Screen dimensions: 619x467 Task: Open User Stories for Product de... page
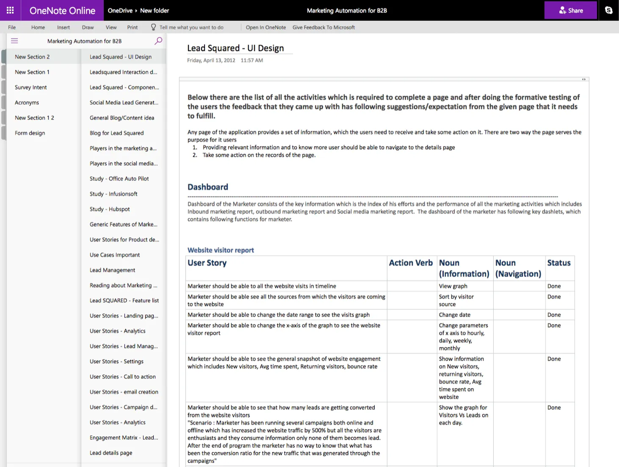123,240
